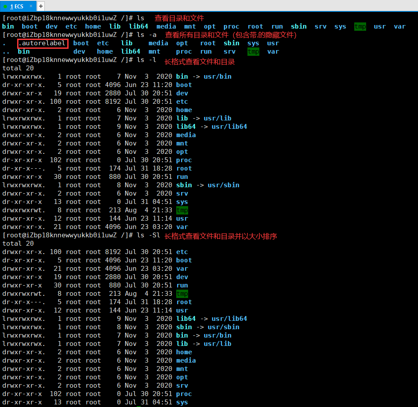Click the annotation ending with "并以大小排序"
This screenshot has width=418, height=407.
pos(221,236)
